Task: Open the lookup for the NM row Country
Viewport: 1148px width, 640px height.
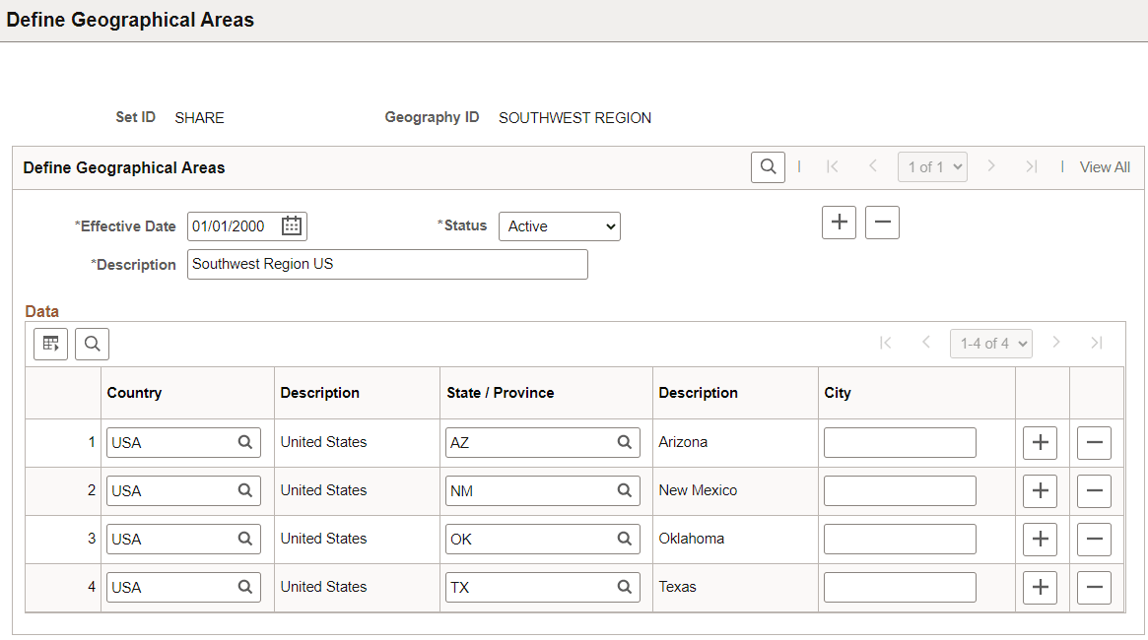Action: click(x=245, y=490)
